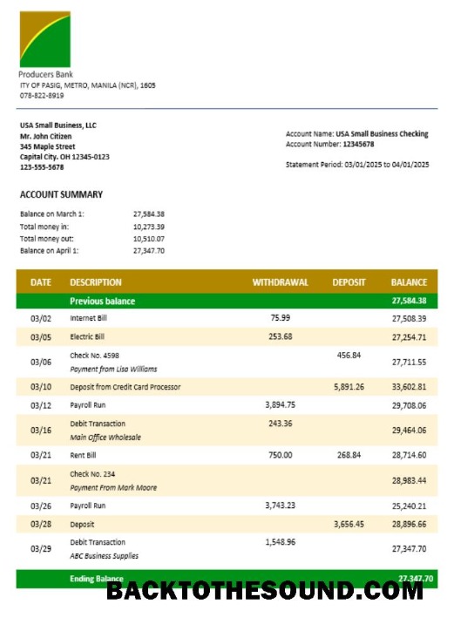Click balance 27,508.39

pyautogui.click(x=410, y=319)
